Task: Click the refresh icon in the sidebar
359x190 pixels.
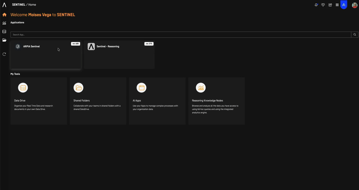Action: (4, 54)
